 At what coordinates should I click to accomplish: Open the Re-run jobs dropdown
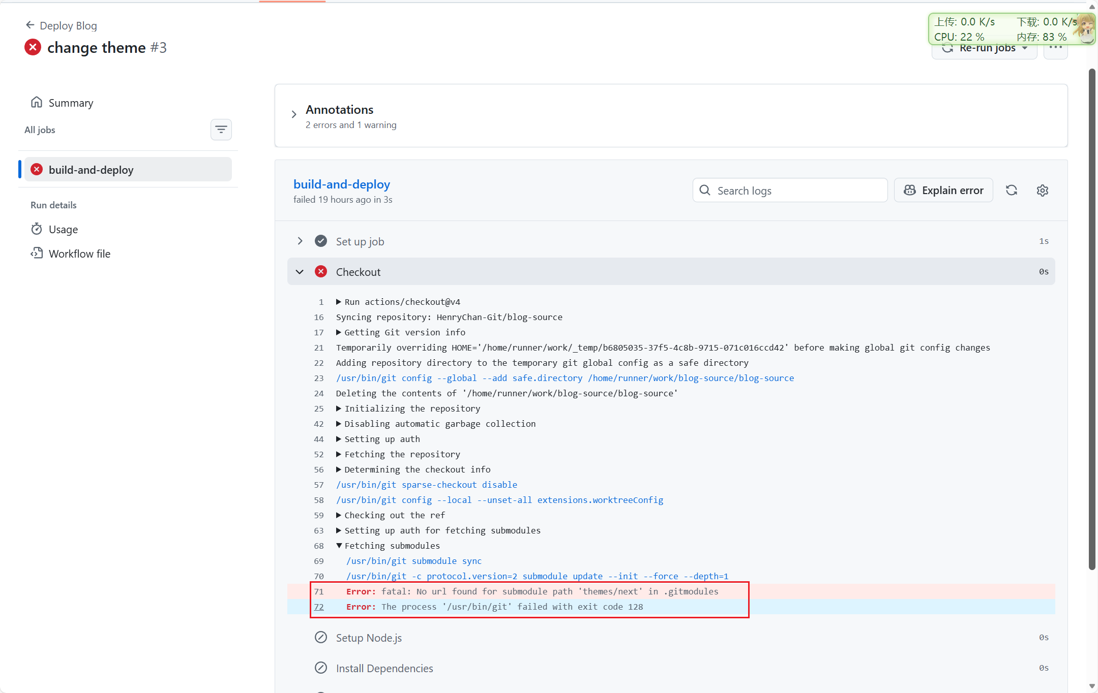point(987,50)
